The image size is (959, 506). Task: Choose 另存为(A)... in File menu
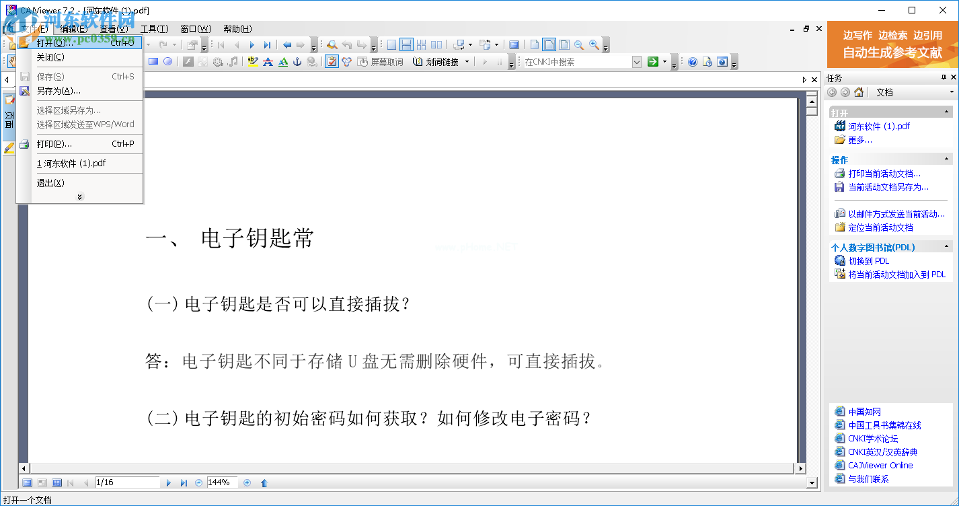tap(79, 91)
